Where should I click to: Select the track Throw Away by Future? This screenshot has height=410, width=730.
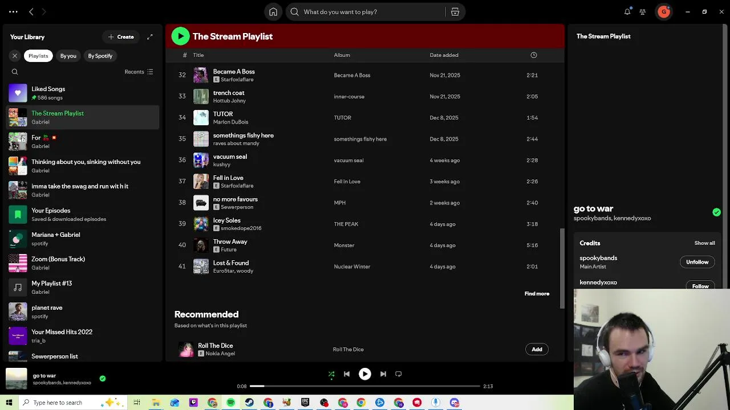(x=365, y=245)
